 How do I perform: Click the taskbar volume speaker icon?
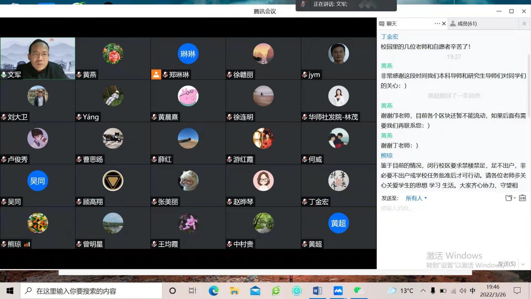[463, 291]
